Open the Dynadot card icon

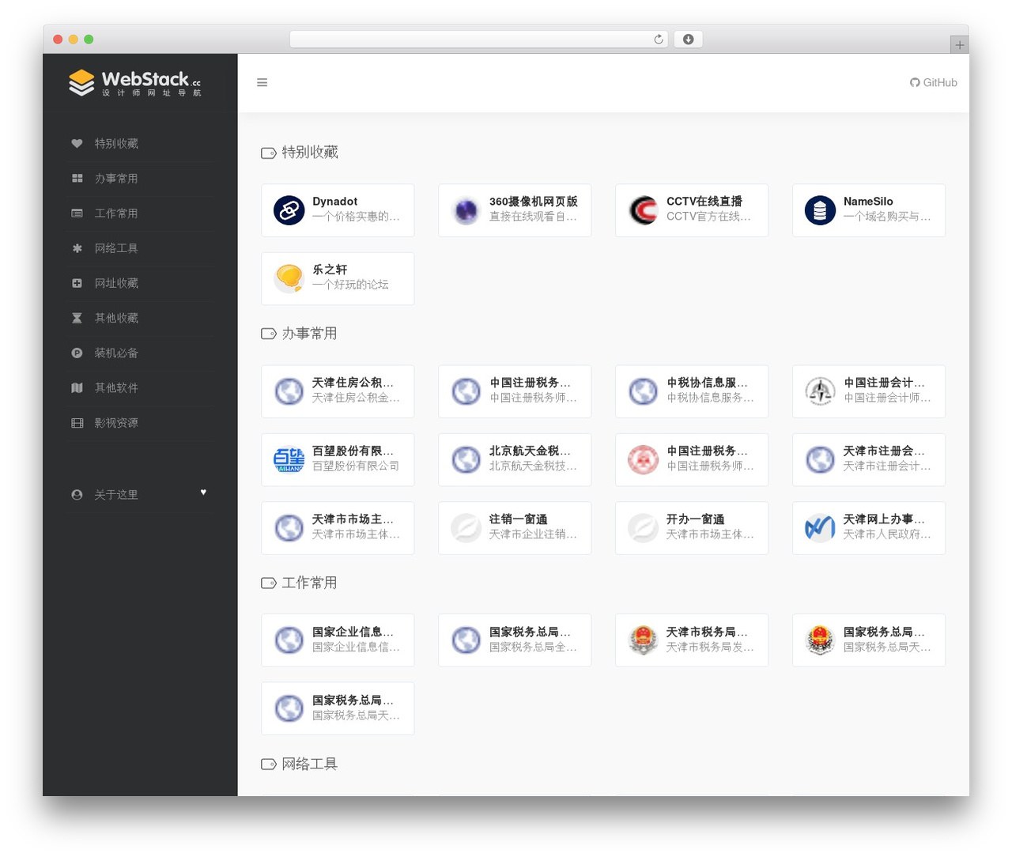pyautogui.click(x=289, y=210)
